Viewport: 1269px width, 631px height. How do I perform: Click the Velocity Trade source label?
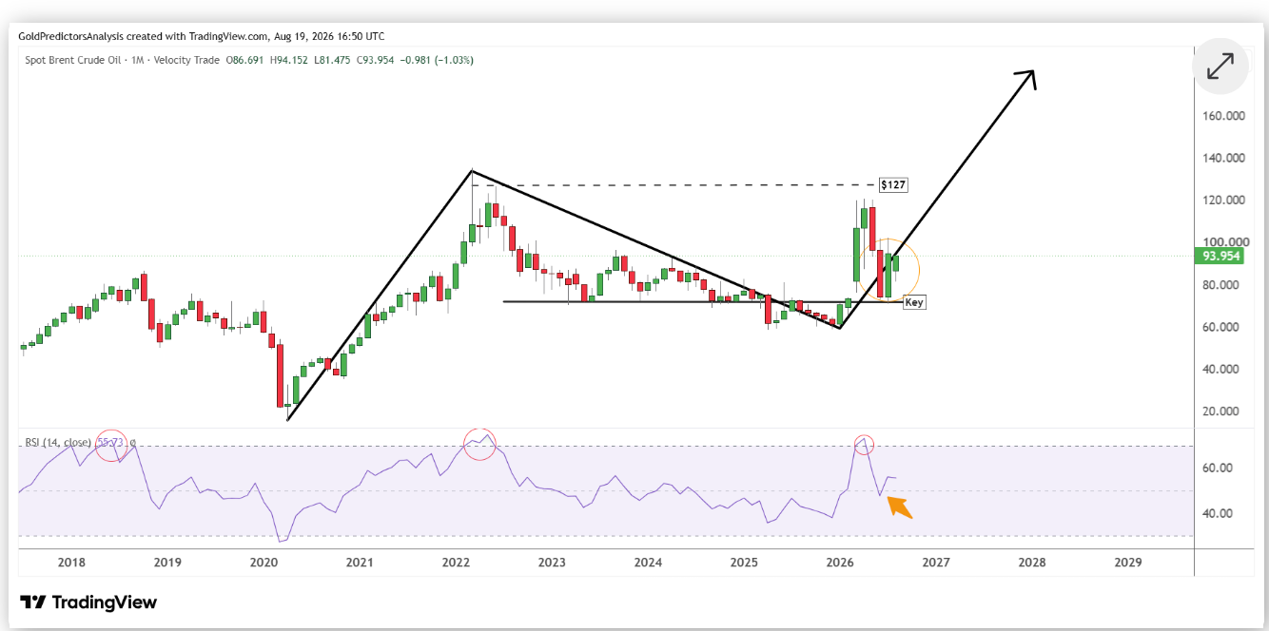click(x=186, y=60)
